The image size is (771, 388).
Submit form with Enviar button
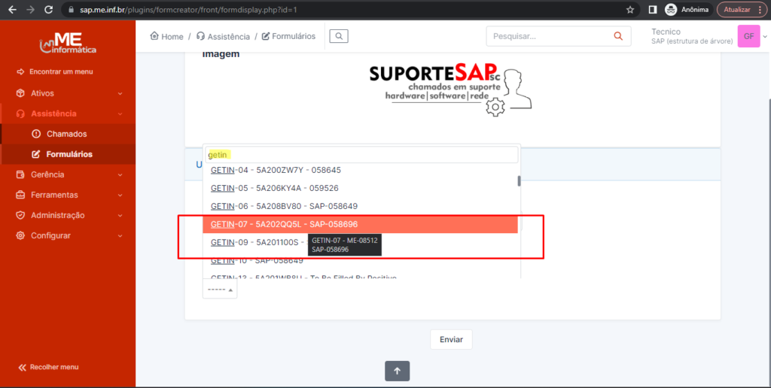(x=451, y=339)
